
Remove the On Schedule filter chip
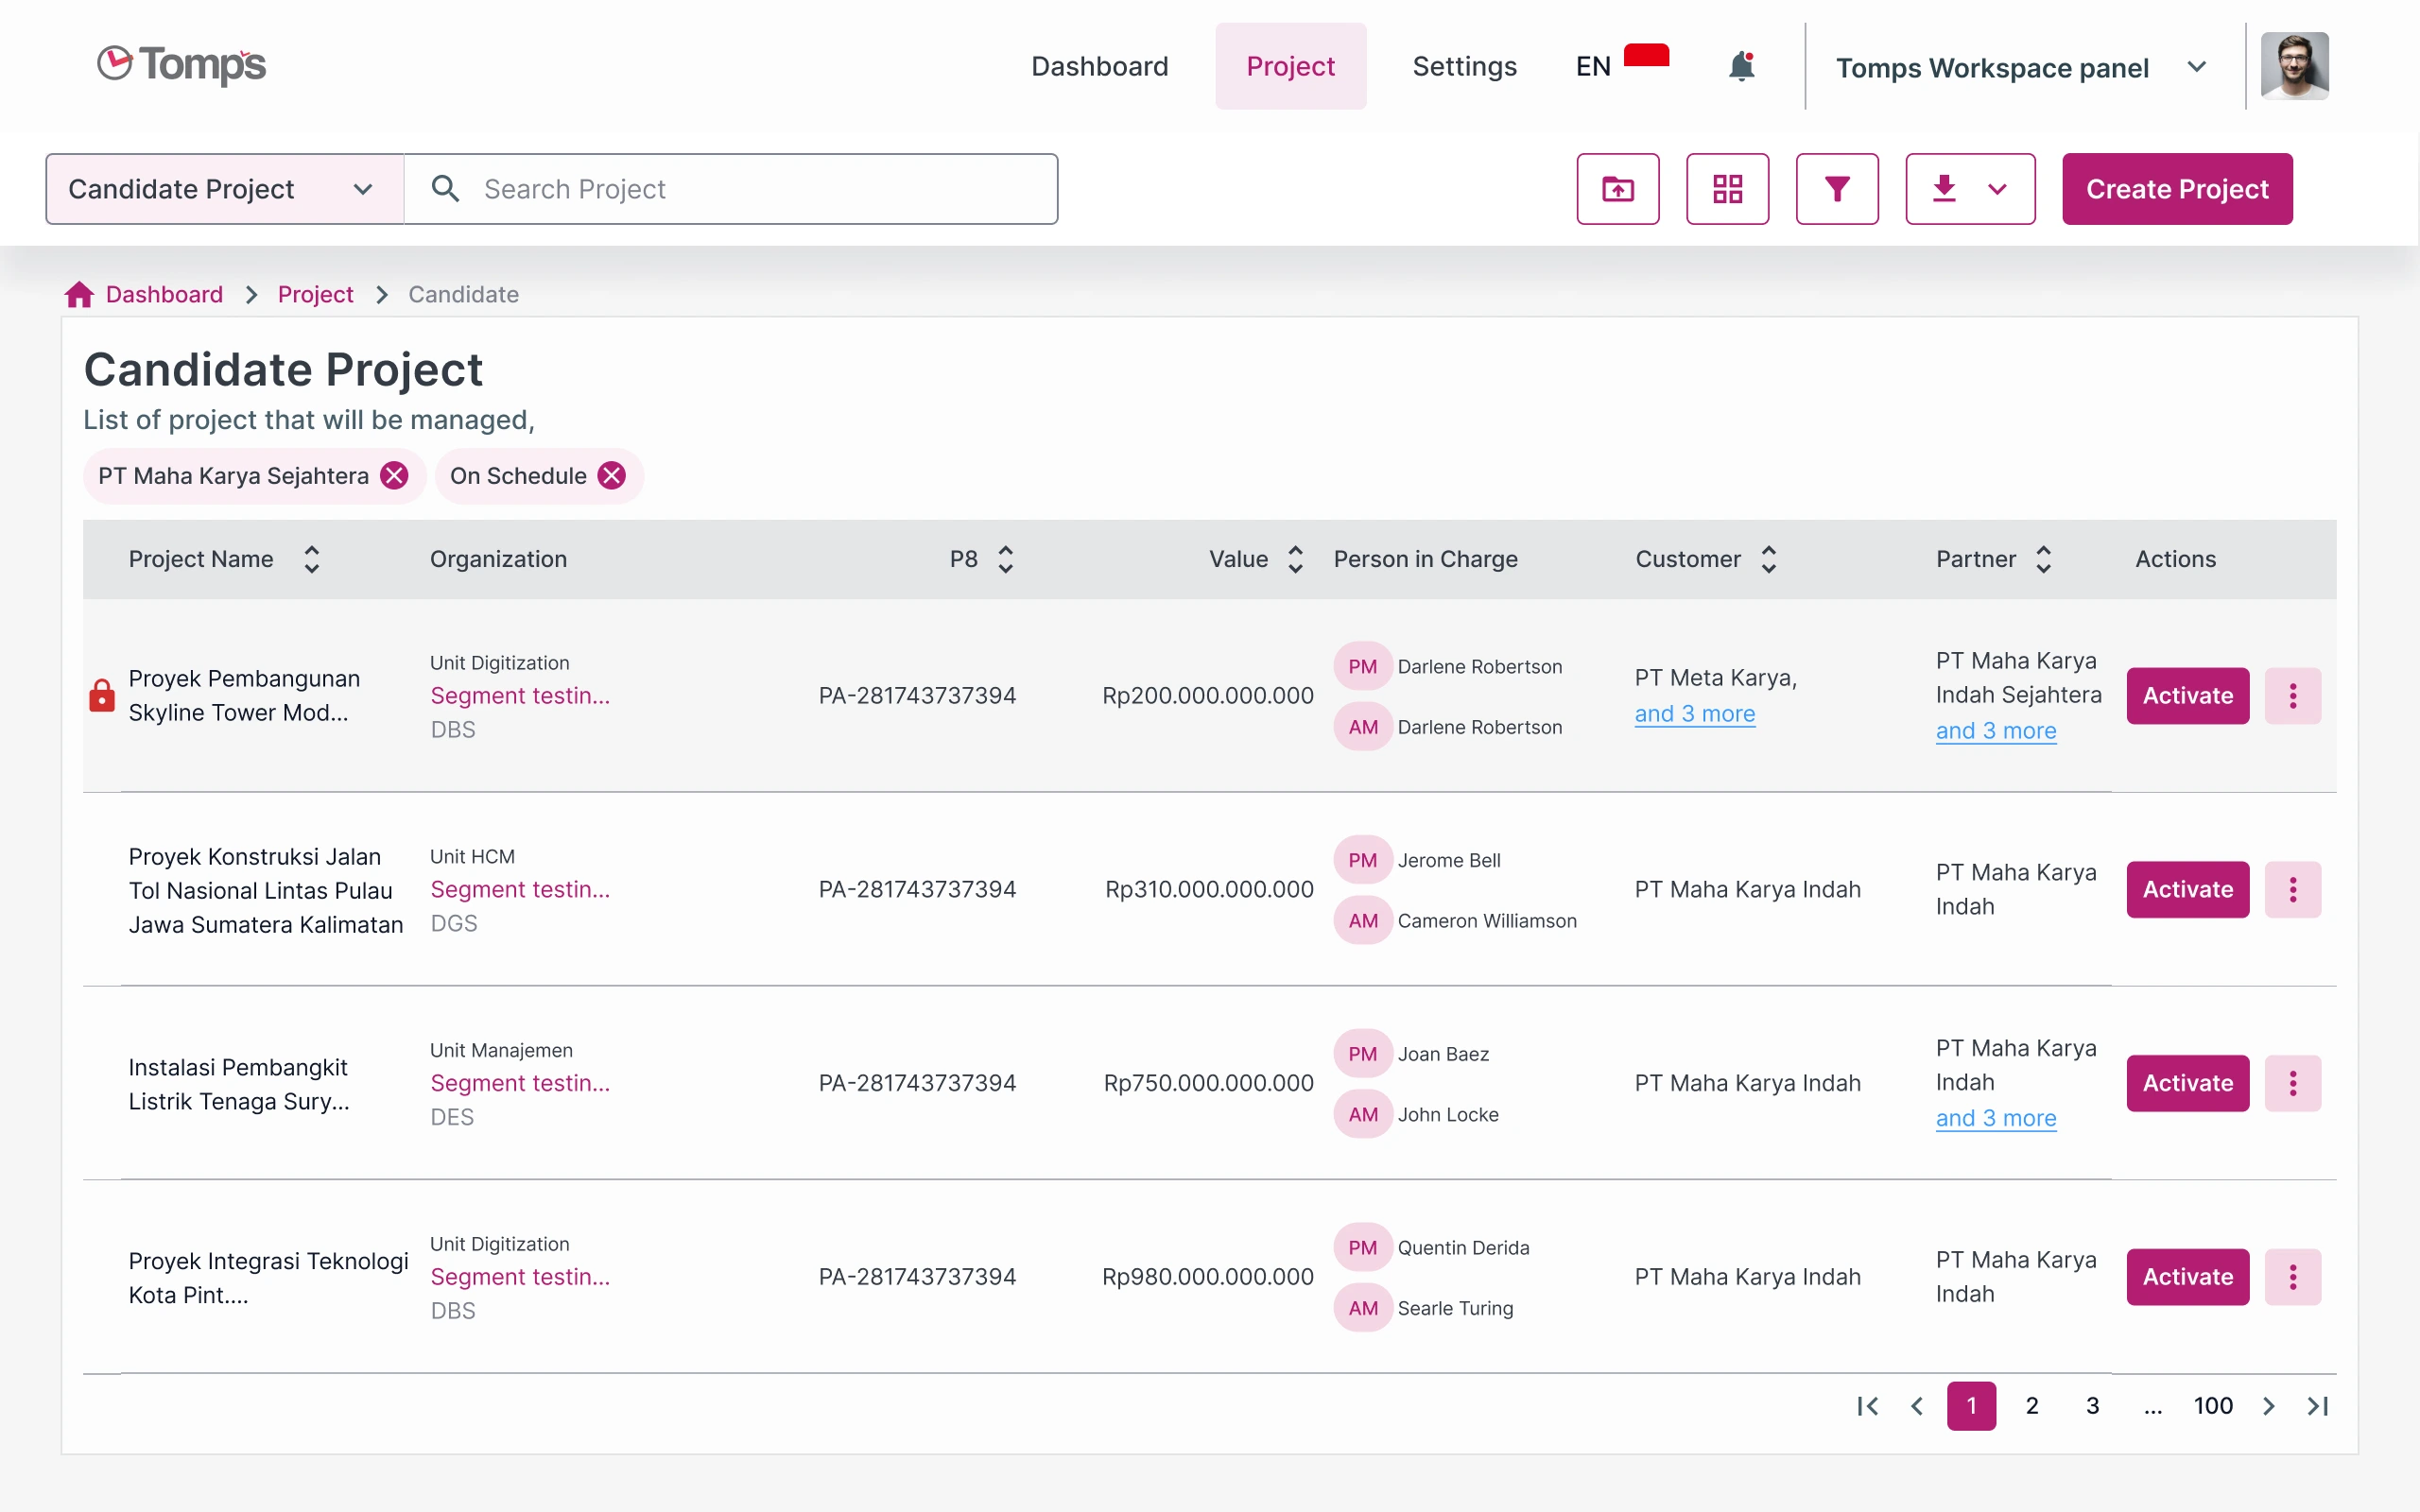(x=612, y=475)
